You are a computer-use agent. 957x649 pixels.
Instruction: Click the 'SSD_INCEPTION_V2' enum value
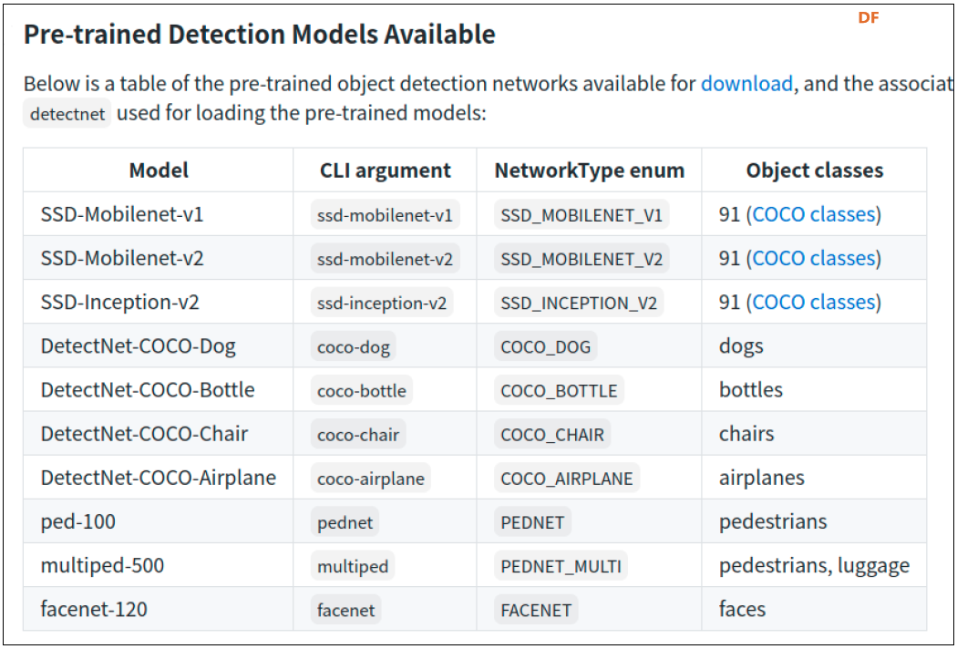[x=579, y=303]
